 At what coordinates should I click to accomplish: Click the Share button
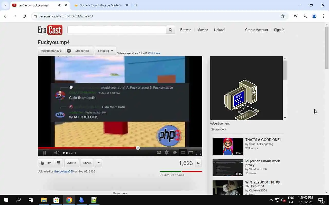coord(87,163)
